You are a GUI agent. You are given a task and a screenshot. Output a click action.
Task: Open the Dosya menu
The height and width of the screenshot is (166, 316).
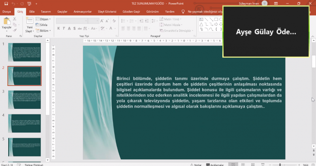tap(7, 12)
